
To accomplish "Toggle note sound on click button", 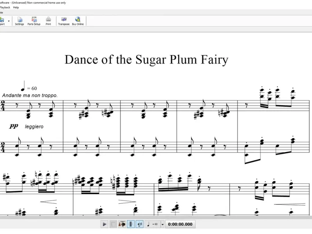I will [x=140, y=224].
